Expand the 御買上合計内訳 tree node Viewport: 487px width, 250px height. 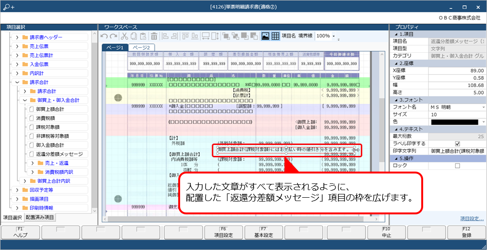(24, 181)
